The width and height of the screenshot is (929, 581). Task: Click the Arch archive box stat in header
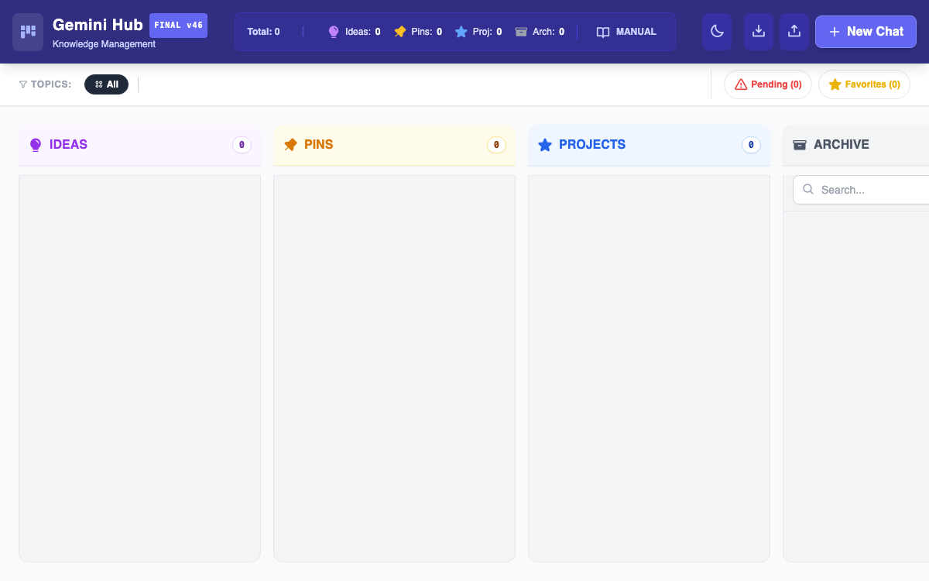540,32
